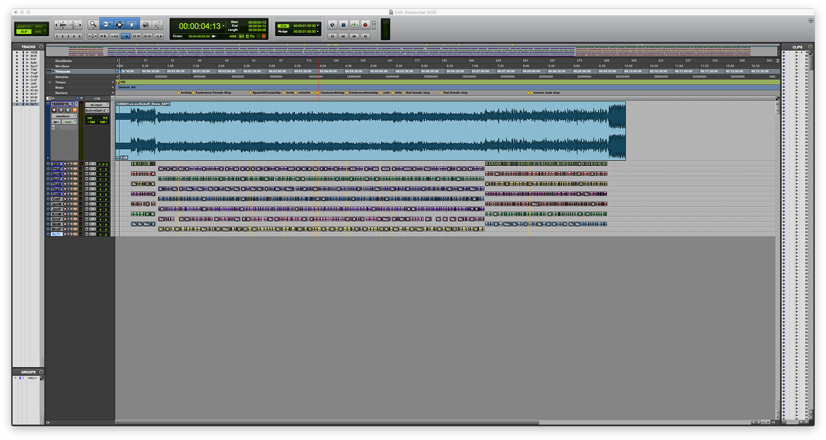Viewport: 826px width, 440px height.
Task: Add a marker with Markers plus button
Action: point(113,93)
